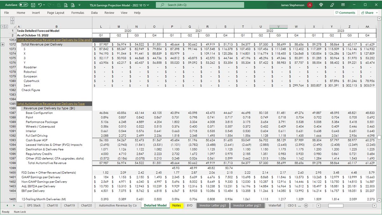The image size is (382, 215).
Task: Switch to the BYD sheet tab
Action: coord(190,205)
